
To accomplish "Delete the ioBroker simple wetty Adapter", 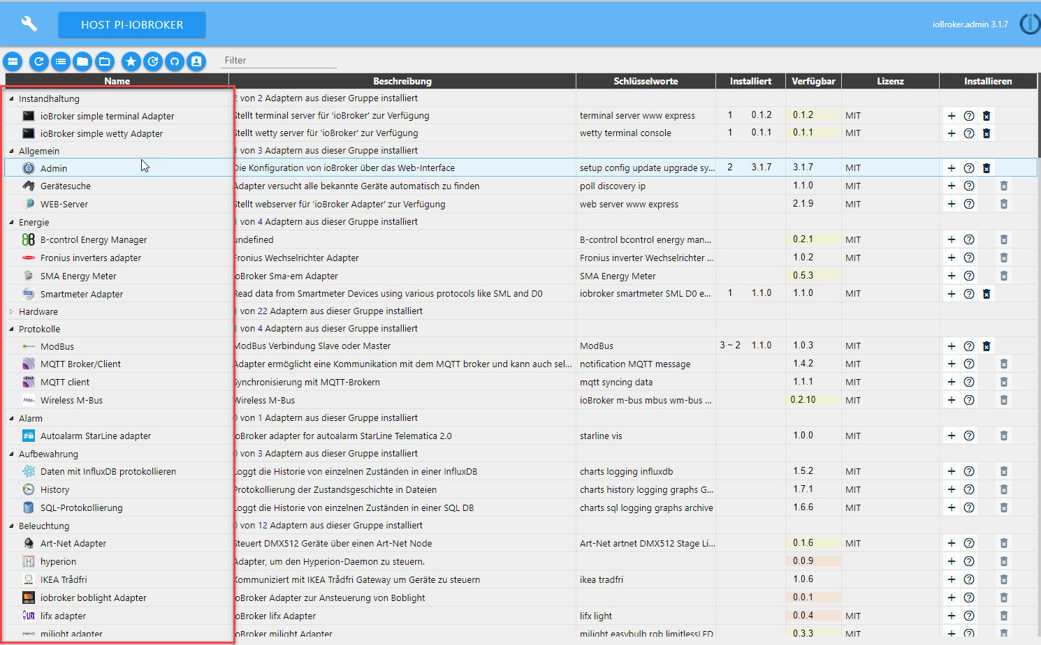I will pos(987,133).
